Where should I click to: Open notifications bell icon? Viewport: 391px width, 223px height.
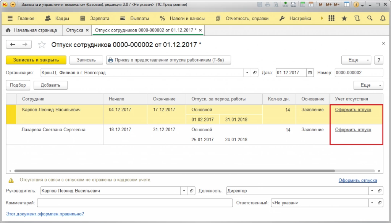pos(383,18)
